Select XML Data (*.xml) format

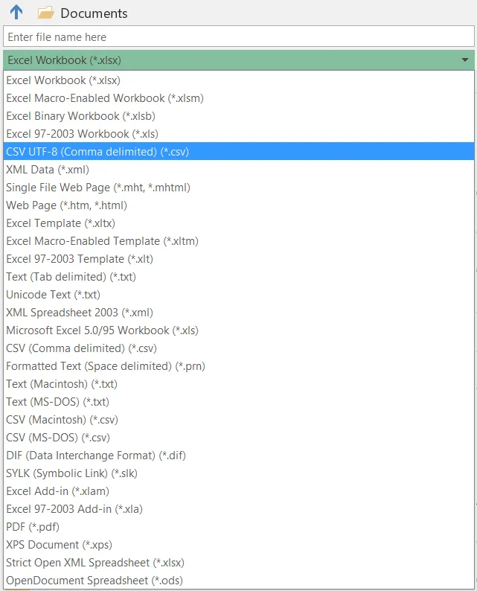238,170
